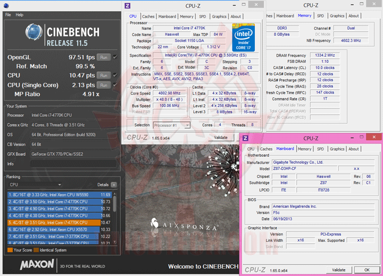
Task: Run the OpenGL benchmark
Action: point(104,57)
